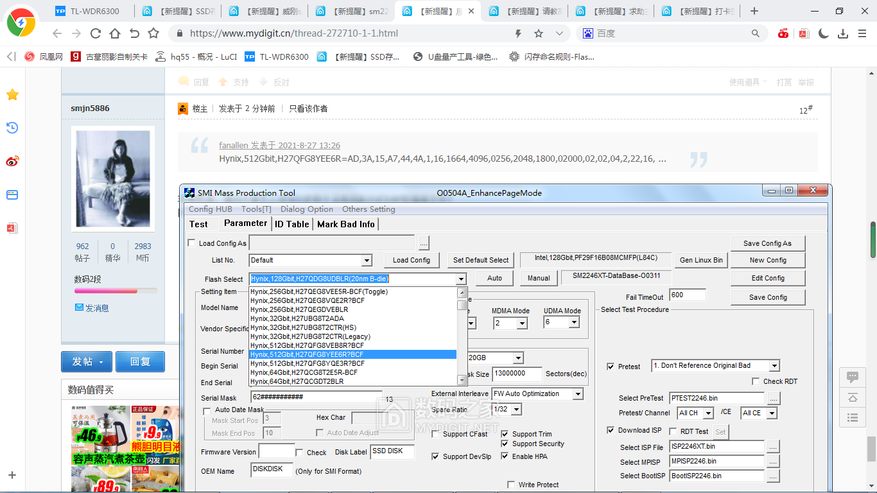The height and width of the screenshot is (493, 877).
Task: Enable the Check RDT checkbox
Action: point(756,381)
